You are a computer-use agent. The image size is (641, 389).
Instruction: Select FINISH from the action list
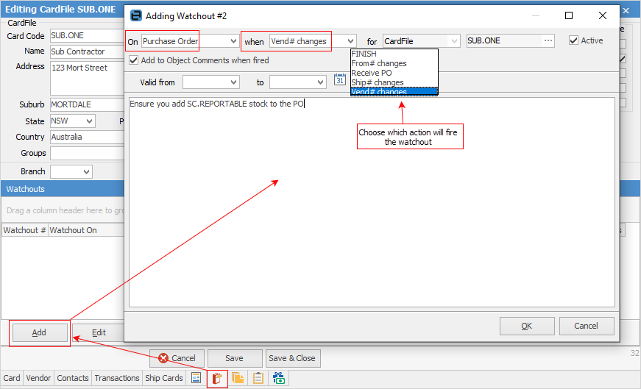coord(394,54)
